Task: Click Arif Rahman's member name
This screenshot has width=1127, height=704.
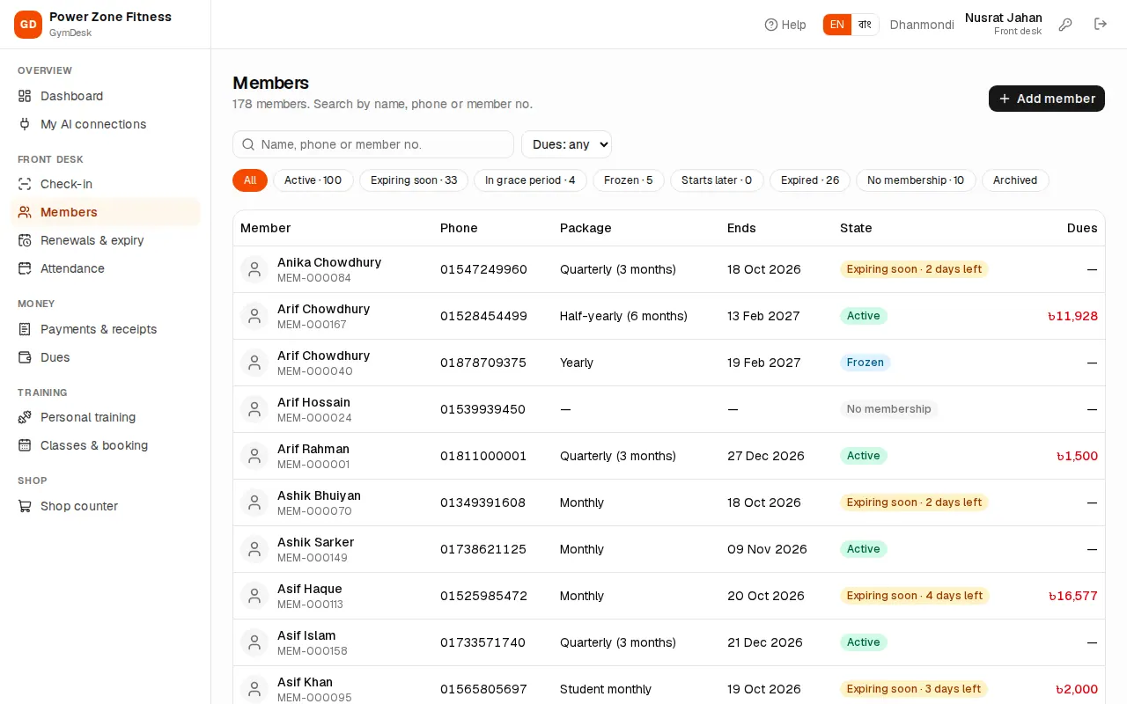Action: pyautogui.click(x=313, y=449)
